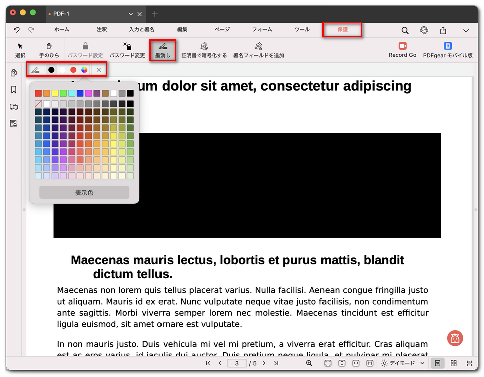Image resolution: width=484 pixels, height=377 pixels.
Task: Click the 表示色 button
Action: (84, 192)
